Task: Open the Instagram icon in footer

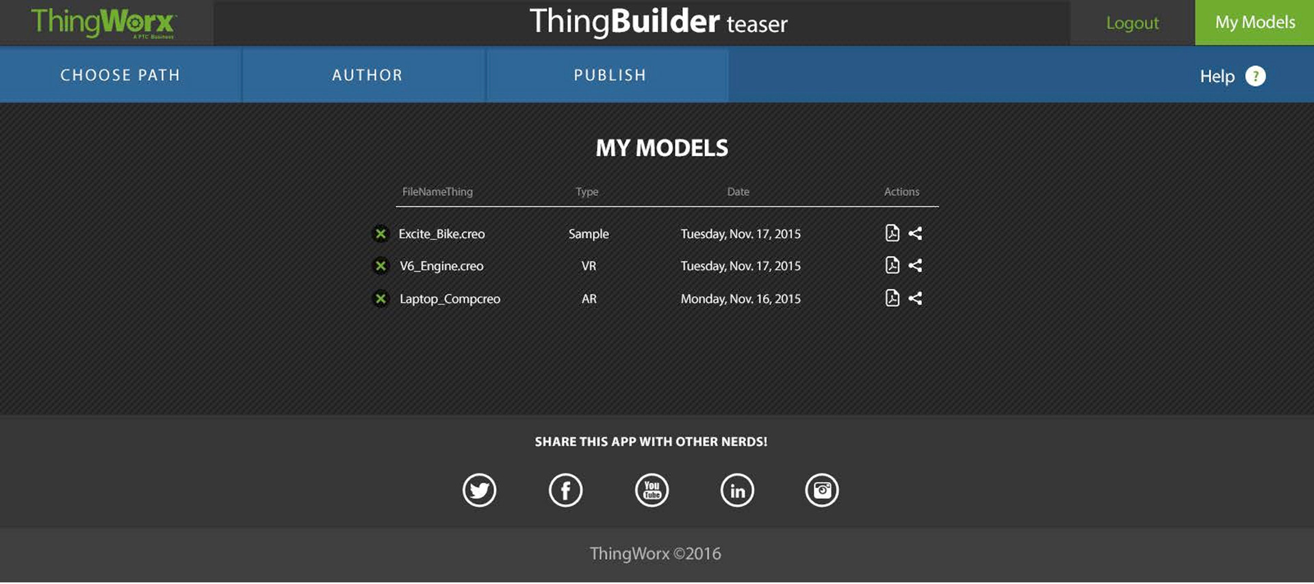Action: point(821,490)
